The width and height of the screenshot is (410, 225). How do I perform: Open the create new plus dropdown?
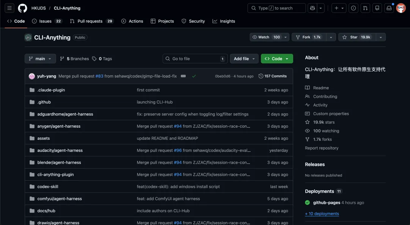339,8
